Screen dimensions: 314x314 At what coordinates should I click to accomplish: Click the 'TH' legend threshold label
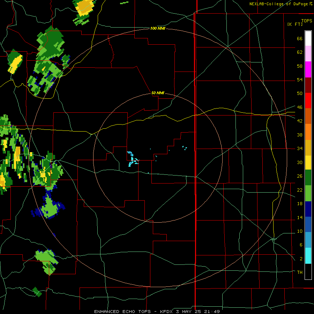pyautogui.click(x=300, y=272)
